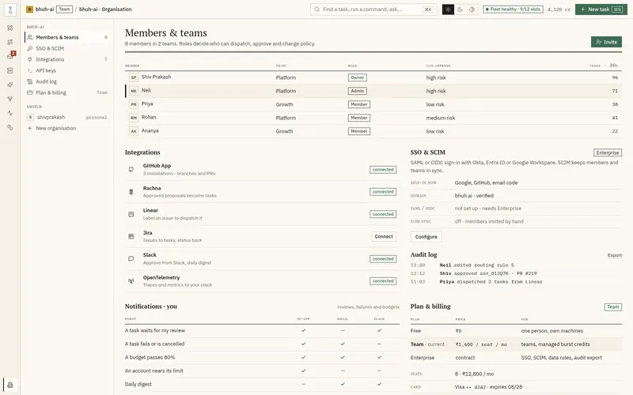This screenshot has width=633, height=395.
Task: Toggle email for 'A task waits for my review'
Action: coord(343,330)
